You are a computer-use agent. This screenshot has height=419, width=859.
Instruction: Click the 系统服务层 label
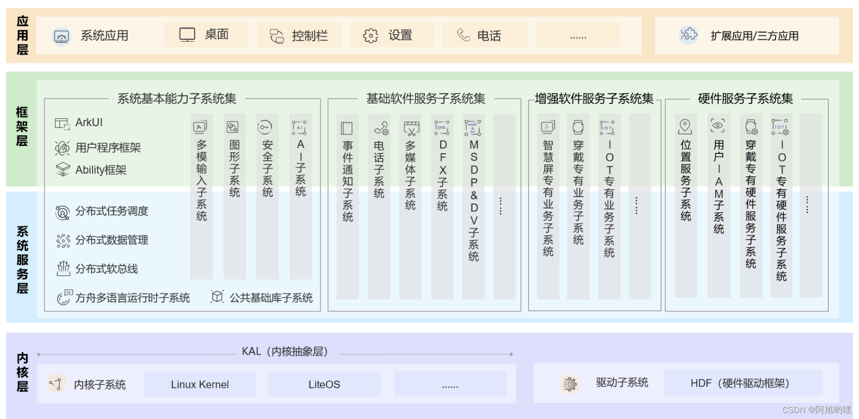click(x=22, y=260)
